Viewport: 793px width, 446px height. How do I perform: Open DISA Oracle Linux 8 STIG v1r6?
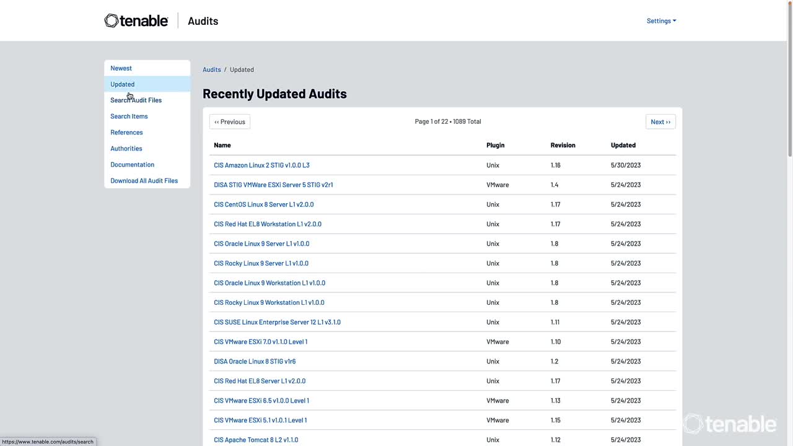255,362
